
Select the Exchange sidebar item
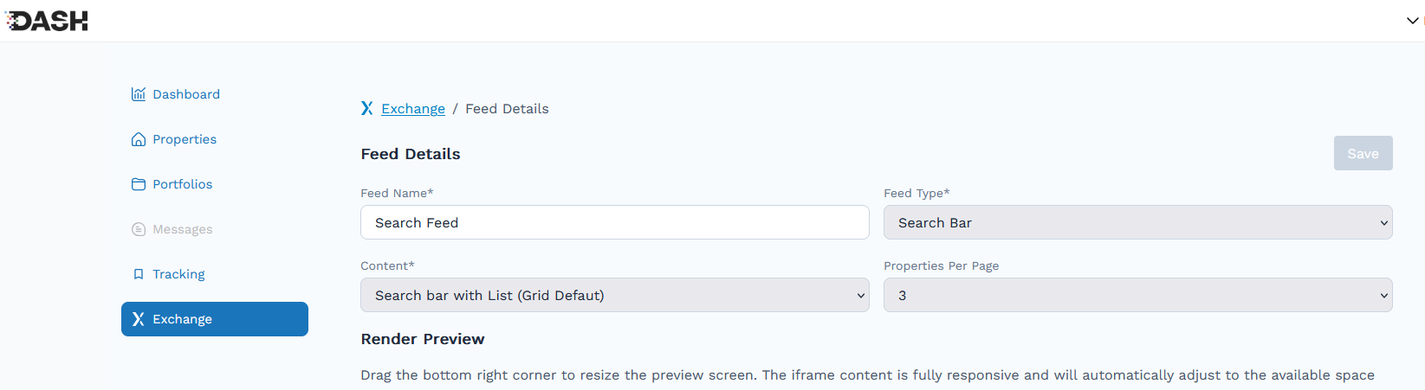(x=215, y=319)
